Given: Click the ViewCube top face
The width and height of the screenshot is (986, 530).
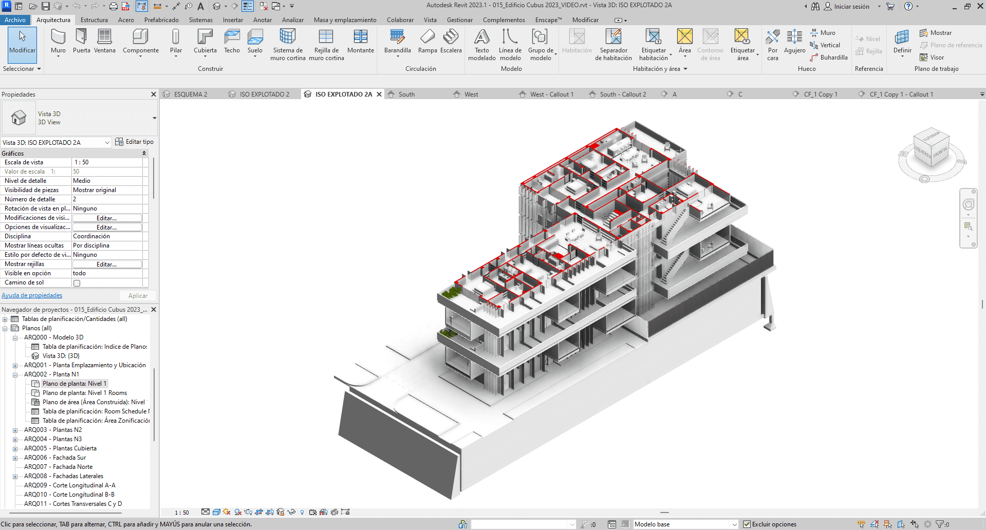Looking at the screenshot, I should coord(931,137).
